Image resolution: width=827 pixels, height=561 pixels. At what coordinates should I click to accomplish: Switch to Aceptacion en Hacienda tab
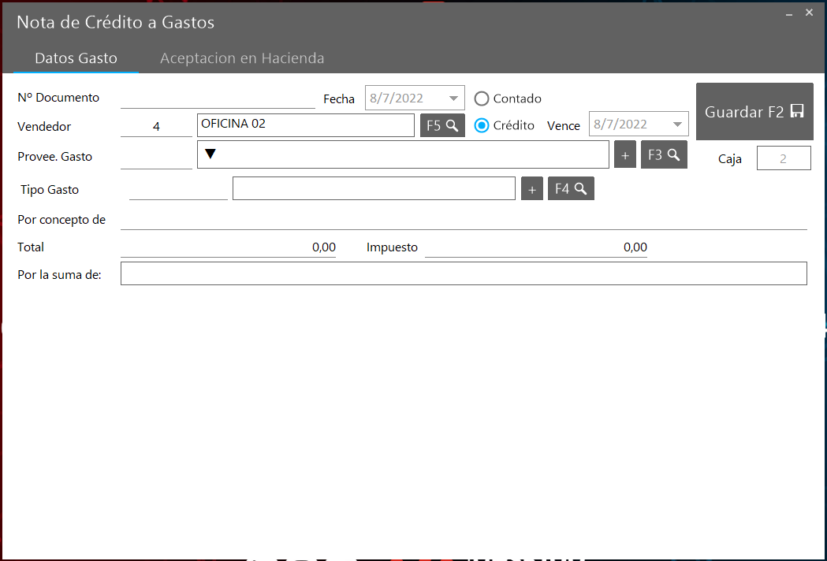[x=242, y=58]
